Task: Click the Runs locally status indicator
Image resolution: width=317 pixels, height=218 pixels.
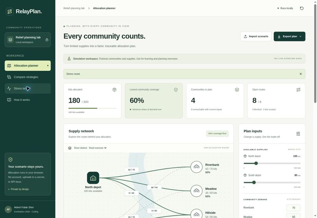Action: (x=285, y=8)
